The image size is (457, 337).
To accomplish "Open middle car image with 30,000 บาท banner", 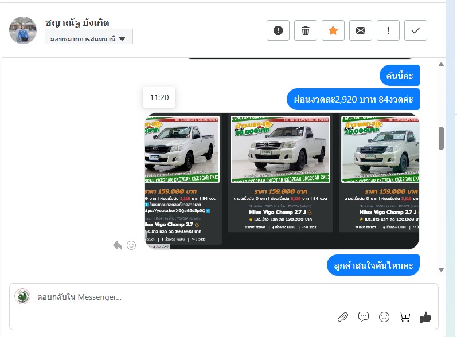I will click(x=280, y=150).
